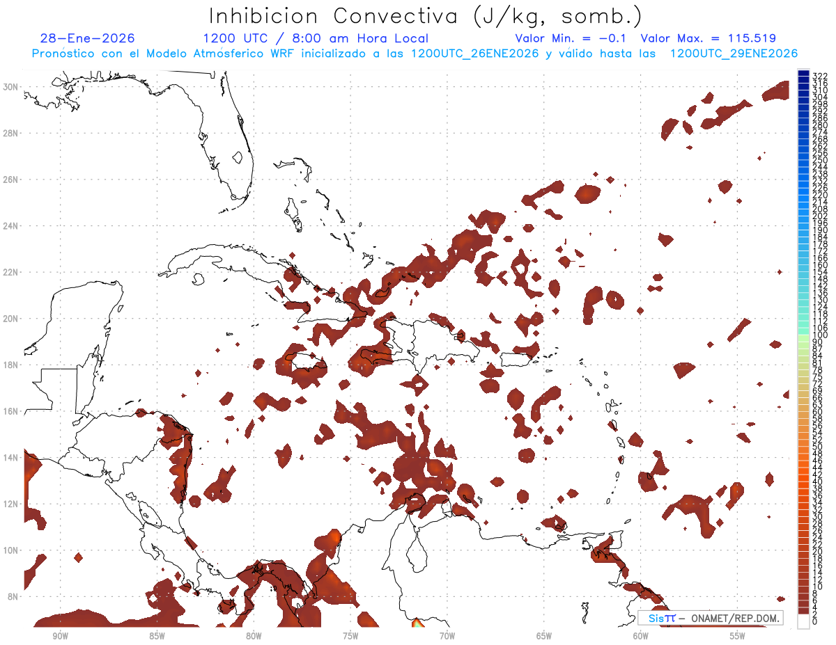Click the time "1200 UTC / 8:00 am Hora Local"

[316, 38]
